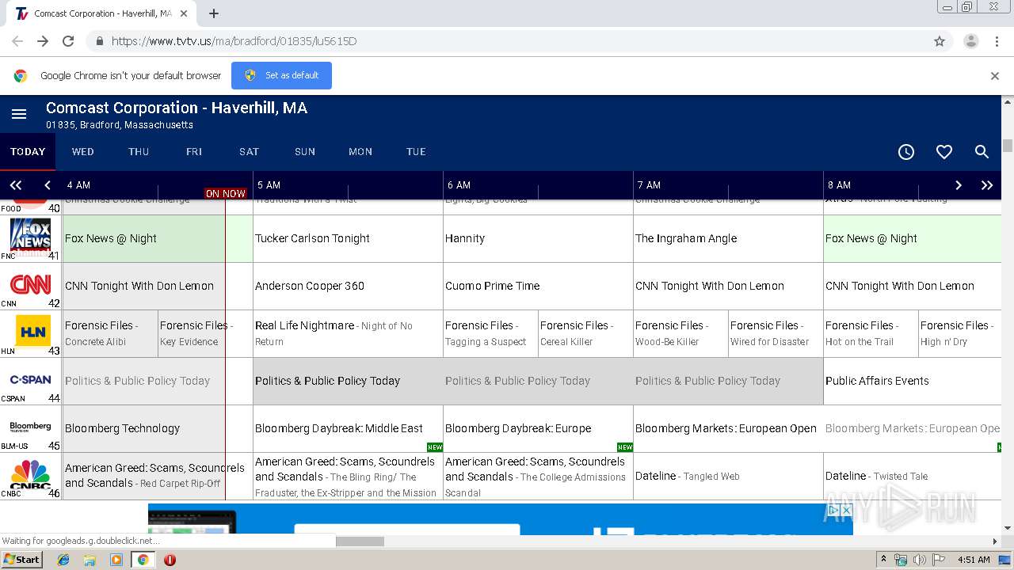Open the Windows Start menu
The height and width of the screenshot is (570, 1014).
[22, 560]
